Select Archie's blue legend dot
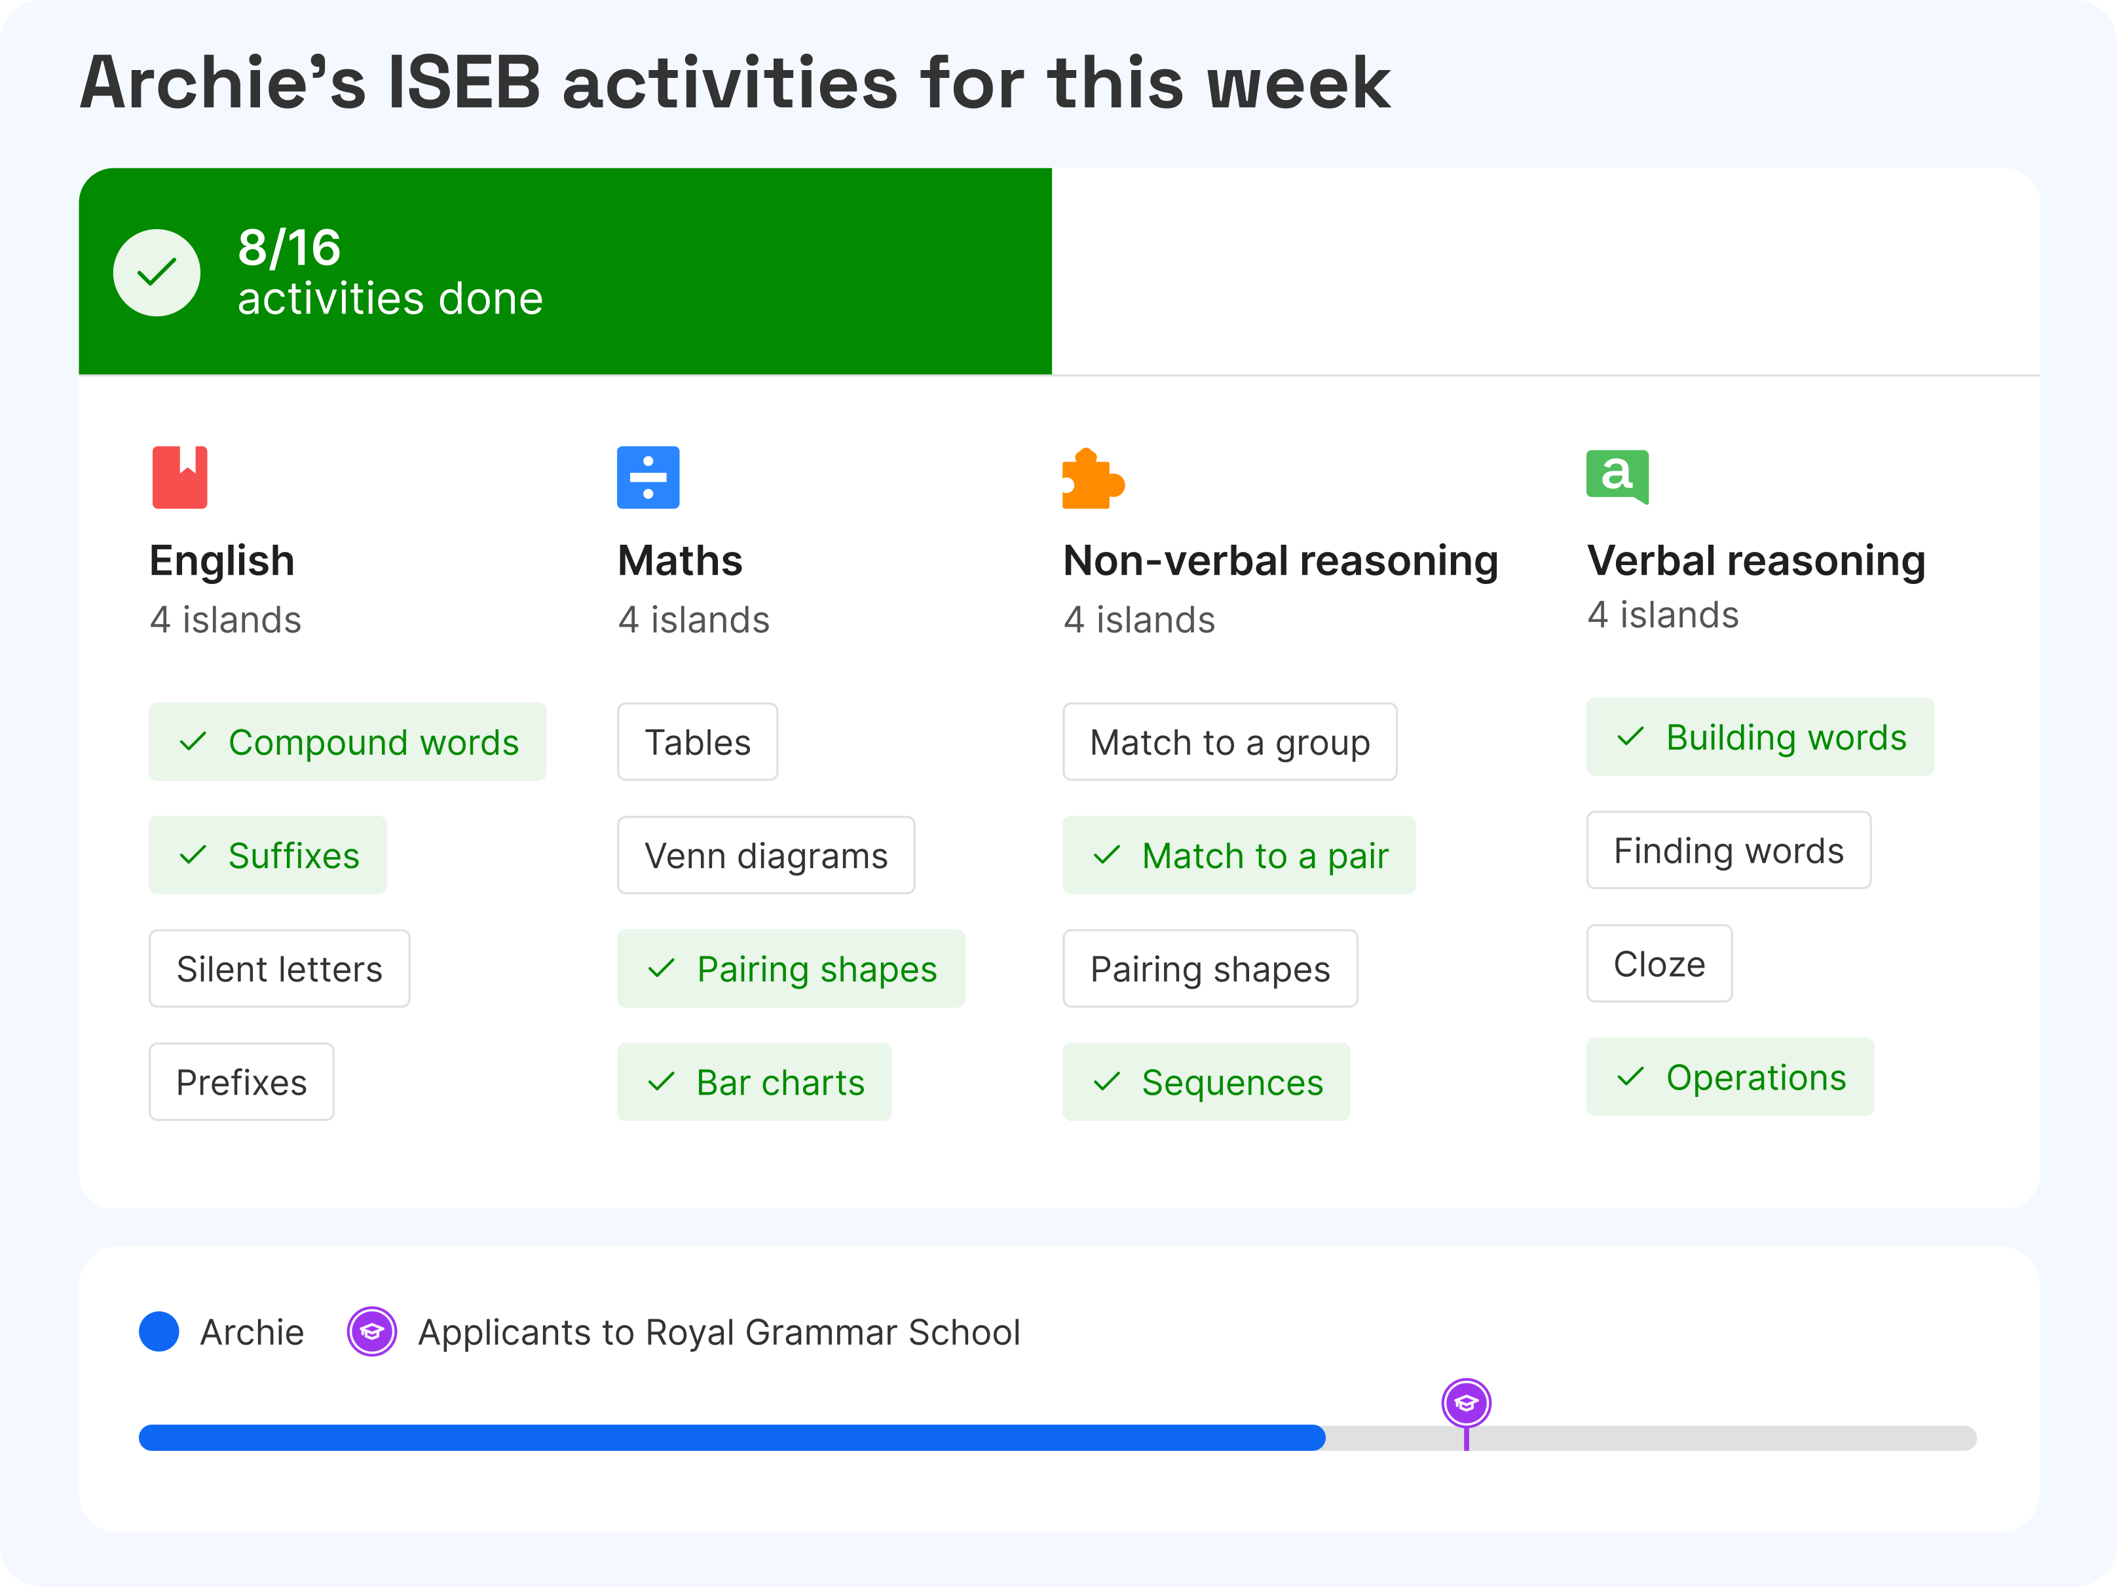The image size is (2117, 1587). tap(159, 1332)
